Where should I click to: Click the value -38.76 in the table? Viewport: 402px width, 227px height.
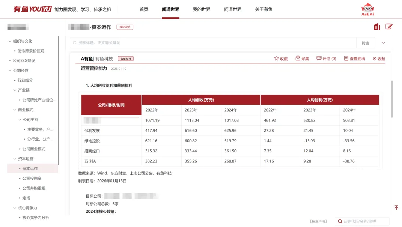point(349,161)
